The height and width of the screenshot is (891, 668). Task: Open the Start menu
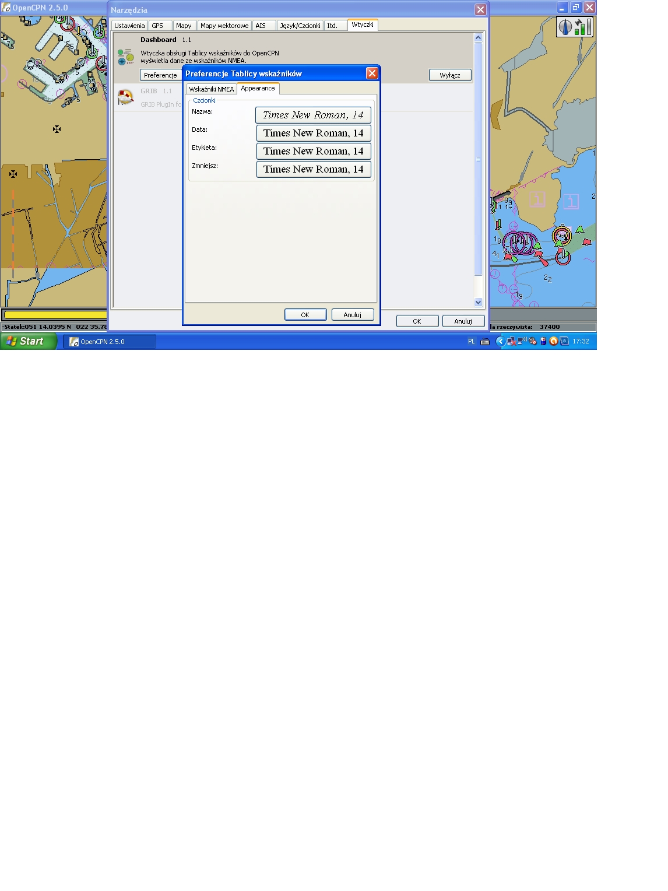(29, 341)
